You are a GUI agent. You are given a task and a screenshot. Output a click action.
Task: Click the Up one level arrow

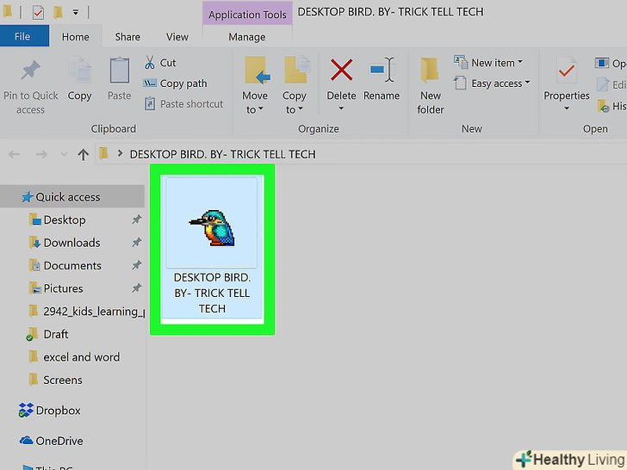(84, 154)
